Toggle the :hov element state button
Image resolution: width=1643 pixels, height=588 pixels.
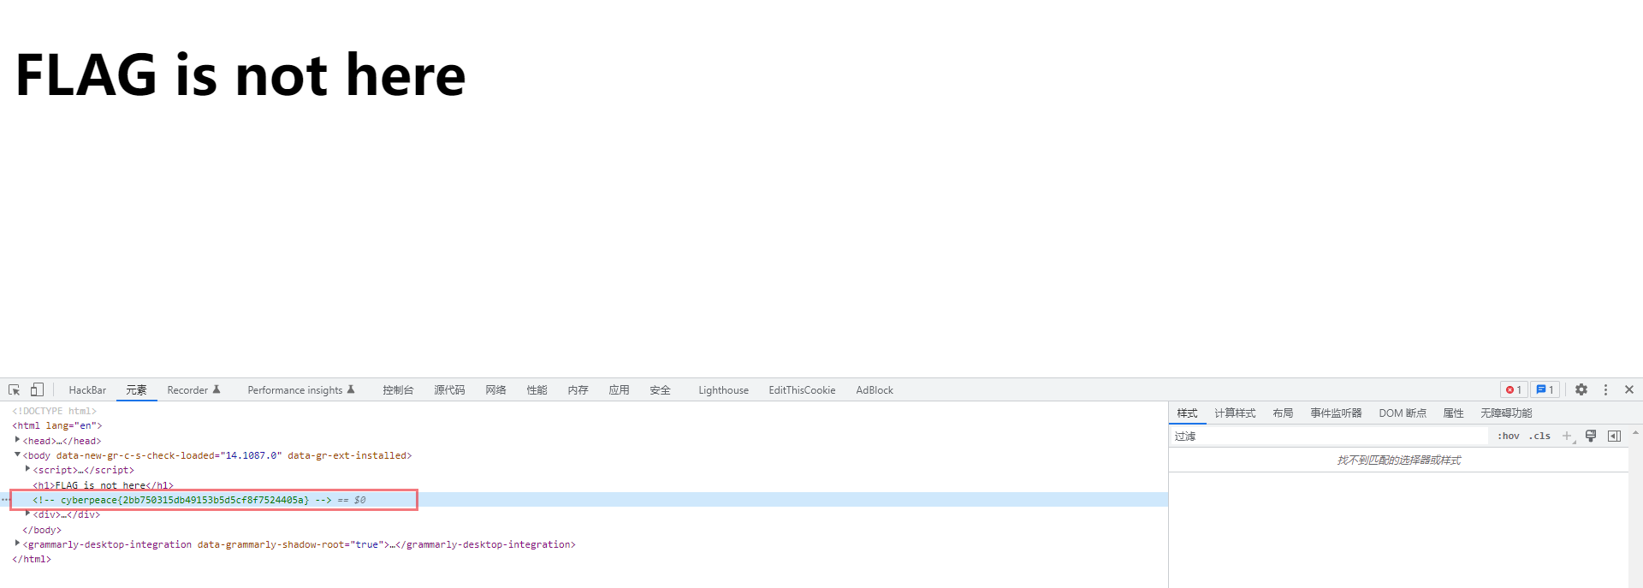[x=1509, y=437]
